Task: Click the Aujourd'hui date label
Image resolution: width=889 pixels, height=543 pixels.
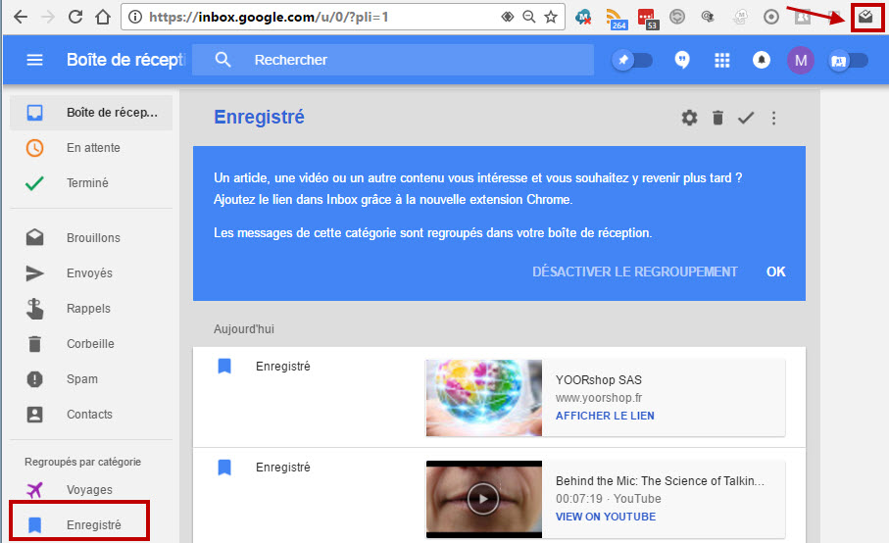Action: [x=244, y=329]
